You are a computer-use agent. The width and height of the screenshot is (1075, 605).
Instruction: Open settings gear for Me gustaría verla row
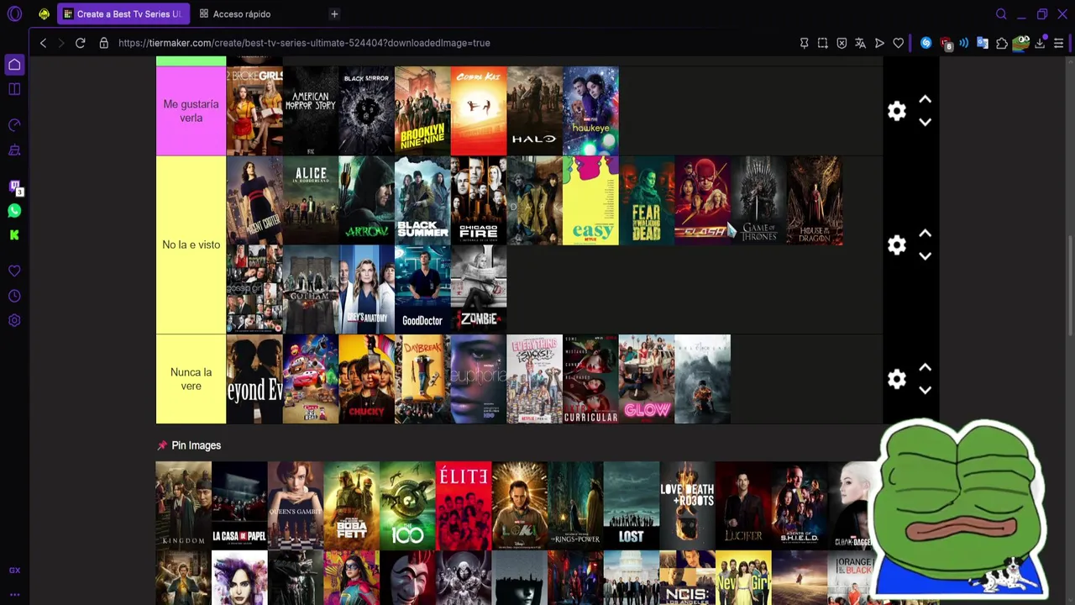click(x=897, y=111)
